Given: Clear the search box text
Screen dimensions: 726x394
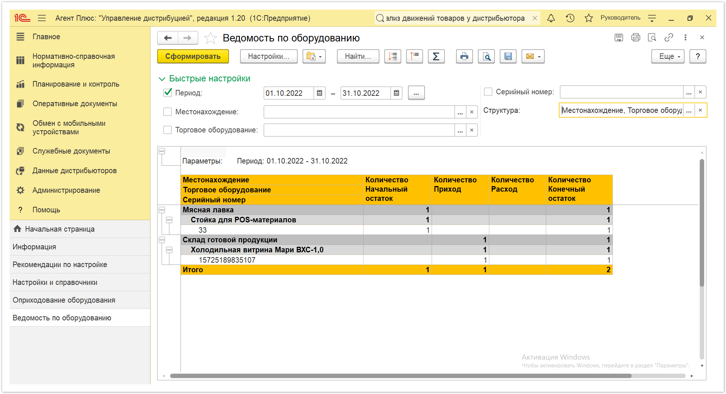Looking at the screenshot, I should point(535,18).
